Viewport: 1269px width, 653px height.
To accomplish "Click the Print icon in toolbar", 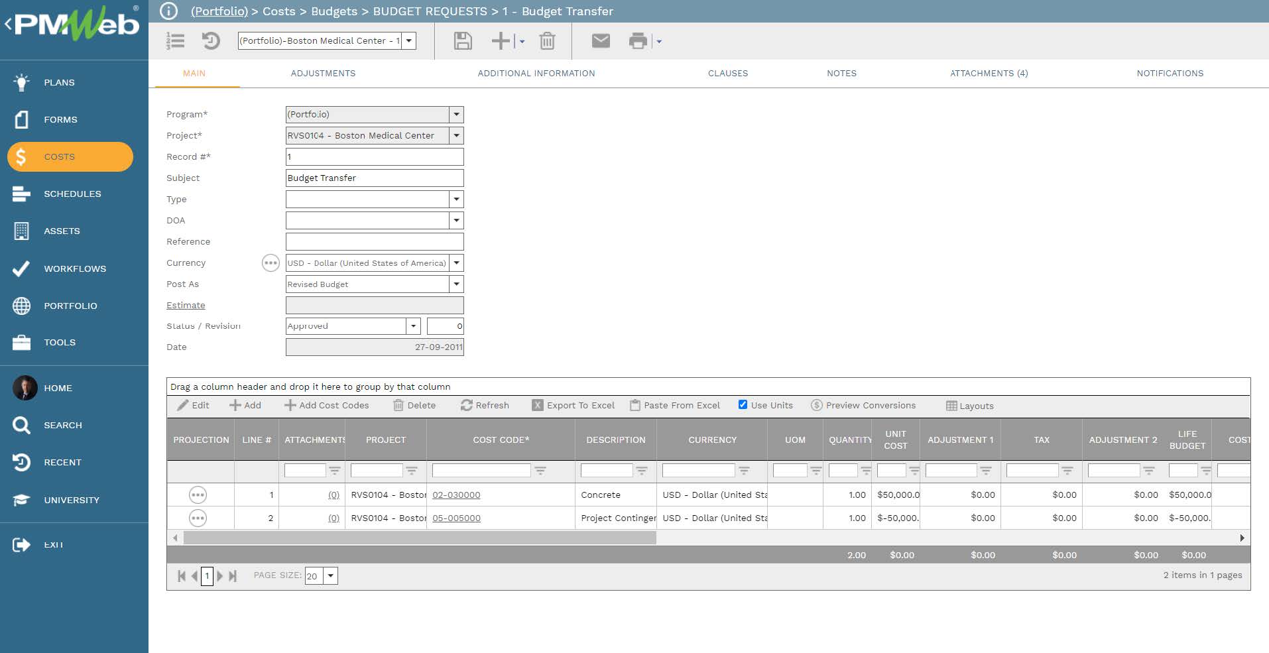I will click(637, 41).
